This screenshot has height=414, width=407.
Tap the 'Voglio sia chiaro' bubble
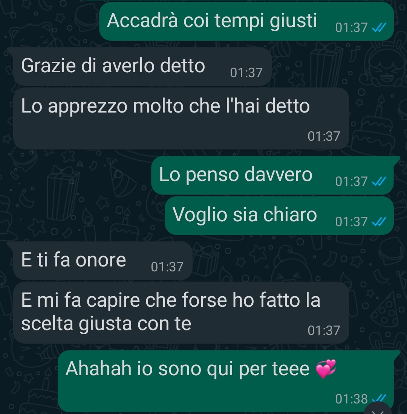(279, 215)
